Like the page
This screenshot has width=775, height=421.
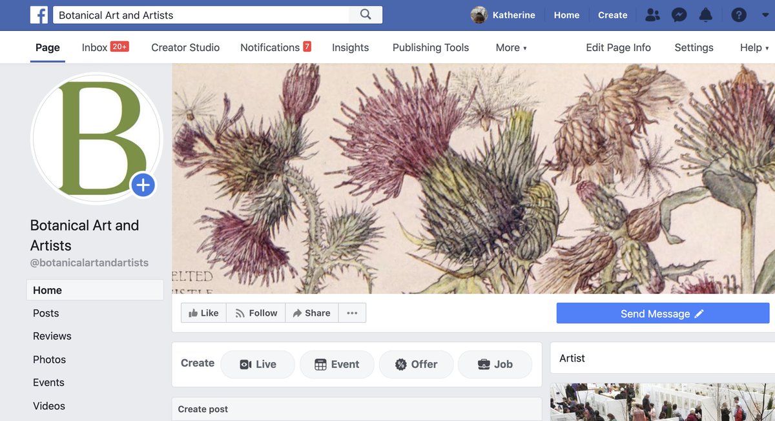(x=203, y=313)
